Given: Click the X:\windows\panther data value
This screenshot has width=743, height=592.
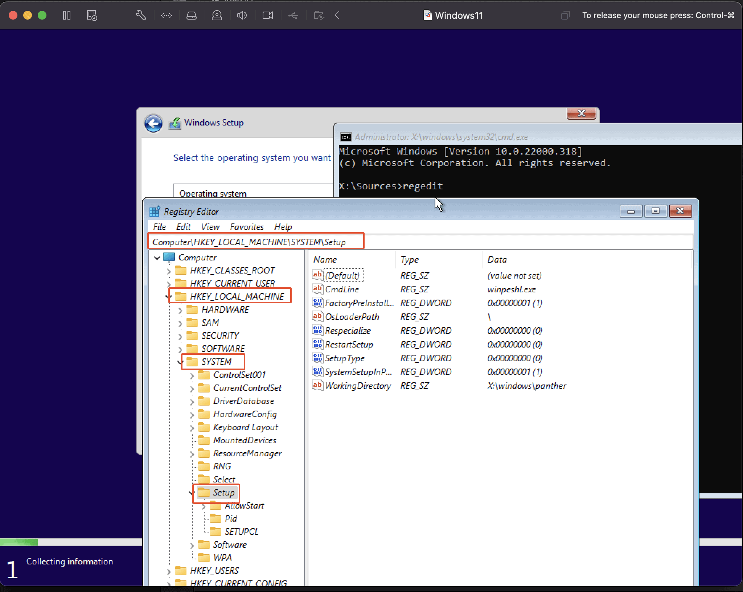Looking at the screenshot, I should (x=527, y=386).
